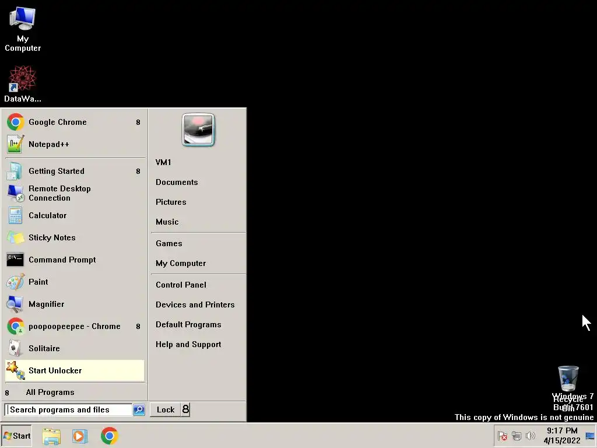Viewport: 597px width, 448px height.
Task: Click the search magnifier button
Action: click(139, 410)
